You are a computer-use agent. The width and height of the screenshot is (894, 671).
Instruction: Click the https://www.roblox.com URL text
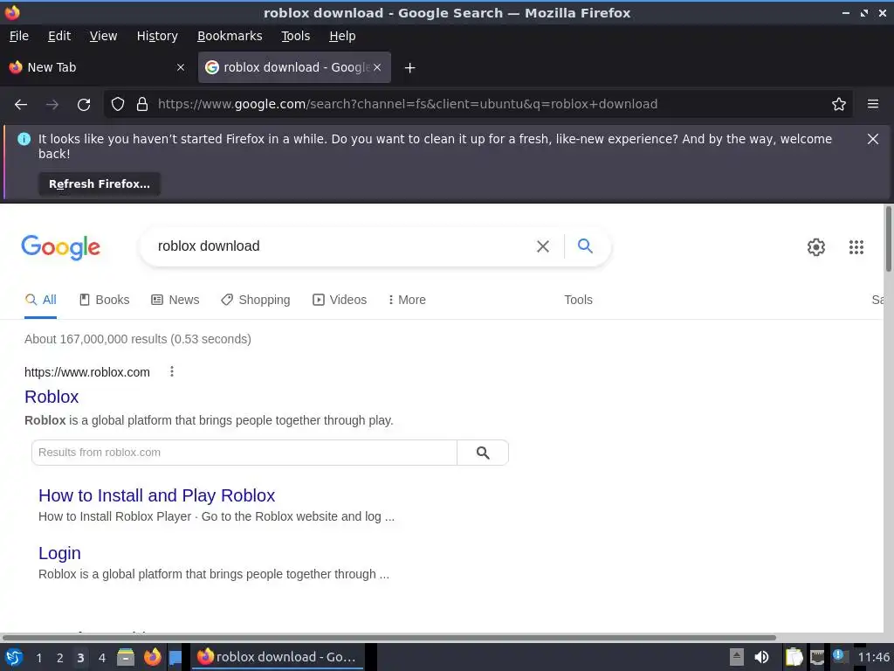(x=87, y=372)
